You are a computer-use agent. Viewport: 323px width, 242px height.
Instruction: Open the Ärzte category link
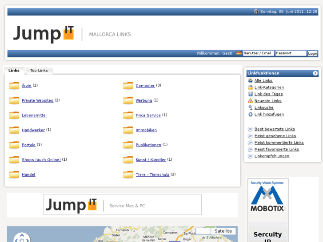tap(27, 85)
